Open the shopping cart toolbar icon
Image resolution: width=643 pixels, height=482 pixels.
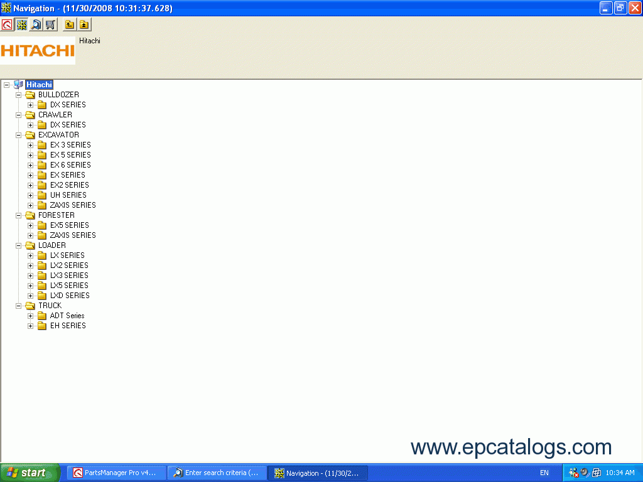[50, 25]
